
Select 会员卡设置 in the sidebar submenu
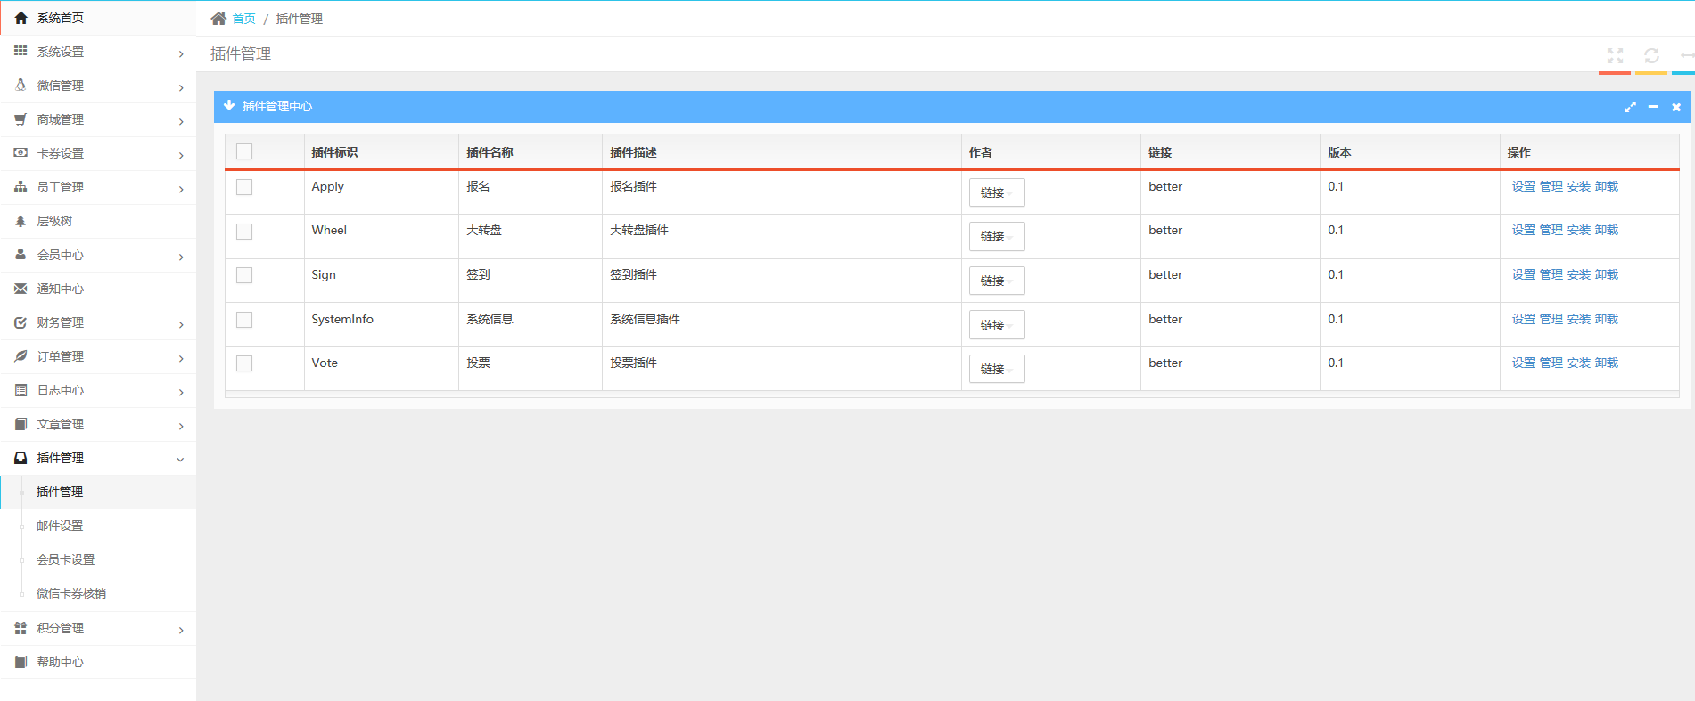[x=65, y=560]
